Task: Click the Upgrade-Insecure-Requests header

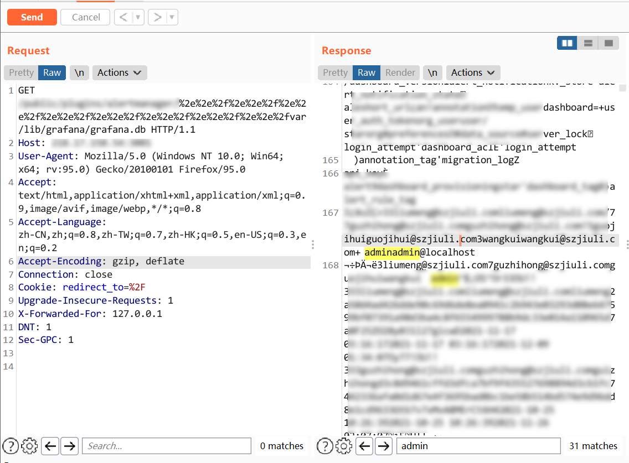Action: tap(95, 301)
